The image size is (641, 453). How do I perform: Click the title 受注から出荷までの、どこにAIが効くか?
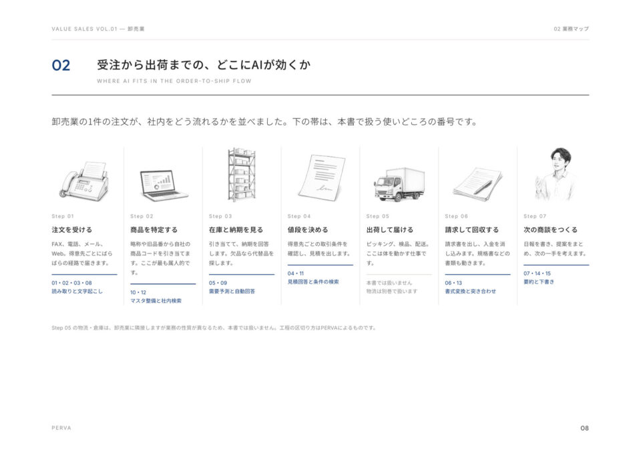coord(204,65)
